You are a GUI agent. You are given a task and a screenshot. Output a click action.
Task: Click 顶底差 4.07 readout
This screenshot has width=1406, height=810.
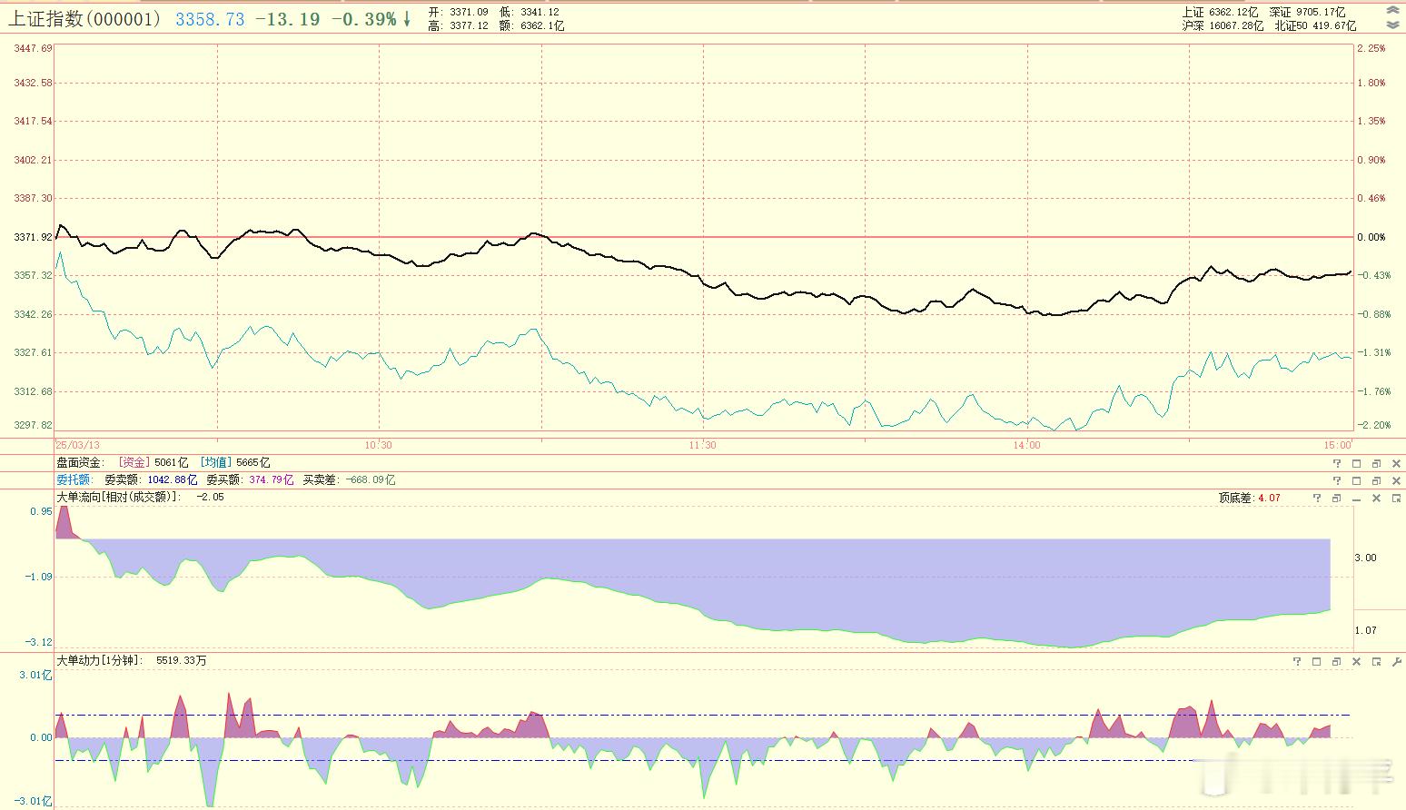click(x=1250, y=498)
